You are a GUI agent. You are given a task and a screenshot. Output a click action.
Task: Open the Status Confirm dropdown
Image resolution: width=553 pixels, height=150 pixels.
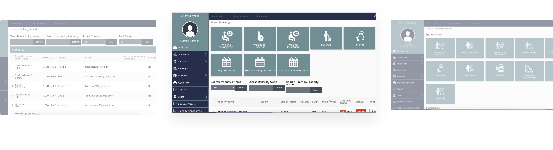94,42
